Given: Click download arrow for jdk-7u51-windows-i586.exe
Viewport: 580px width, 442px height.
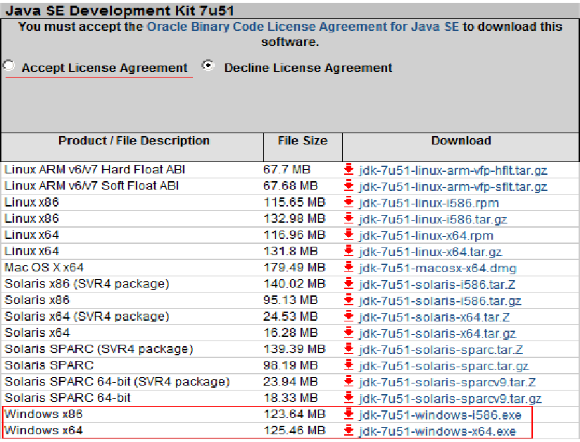Looking at the screenshot, I should click(348, 414).
